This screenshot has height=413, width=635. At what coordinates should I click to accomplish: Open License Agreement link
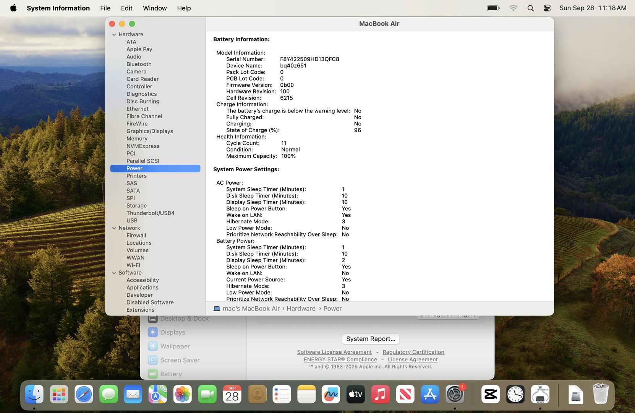(x=413, y=359)
